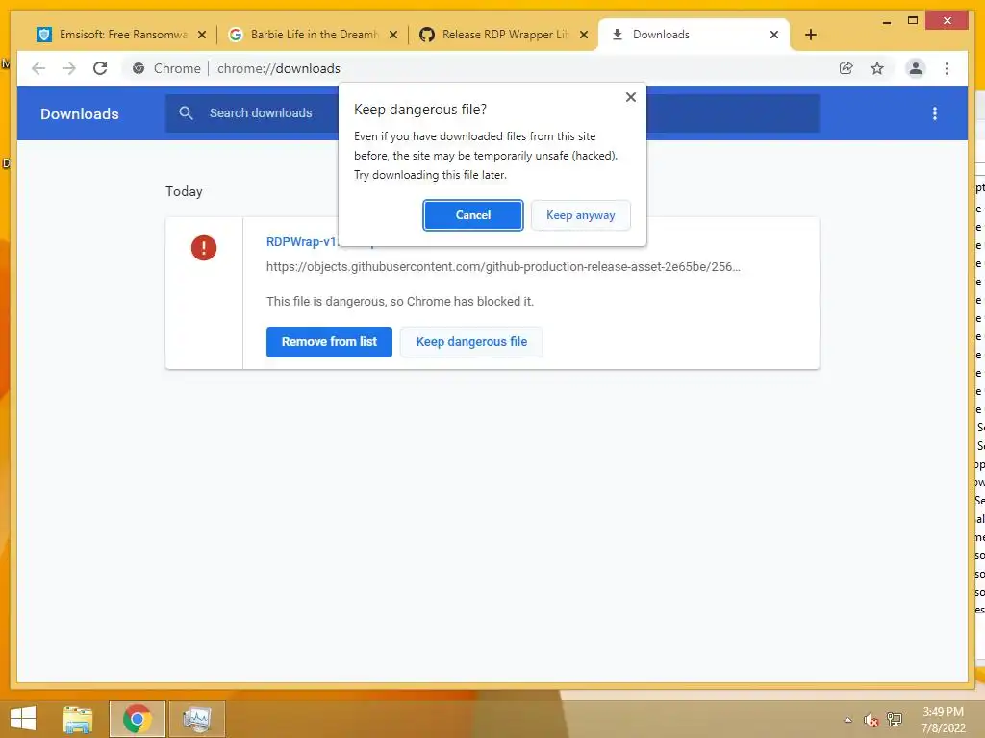Click the blocked file warning message

[x=399, y=301]
